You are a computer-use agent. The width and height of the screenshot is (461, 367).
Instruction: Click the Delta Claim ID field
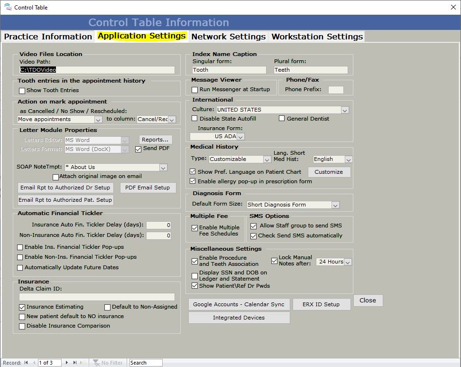pyautogui.click(x=97, y=297)
